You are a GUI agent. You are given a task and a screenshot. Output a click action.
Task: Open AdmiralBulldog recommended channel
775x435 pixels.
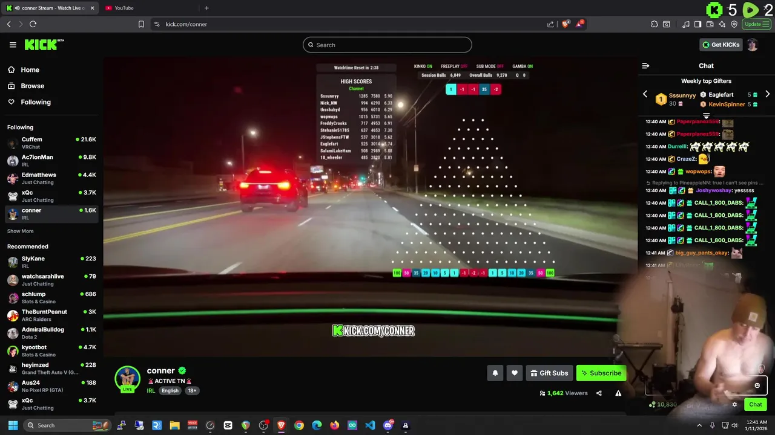[51, 333]
